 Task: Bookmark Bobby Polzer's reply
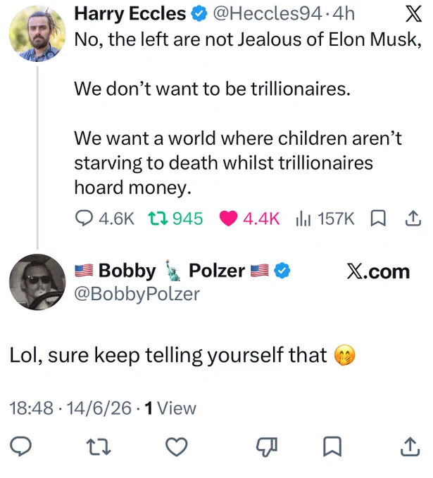pyautogui.click(x=332, y=446)
